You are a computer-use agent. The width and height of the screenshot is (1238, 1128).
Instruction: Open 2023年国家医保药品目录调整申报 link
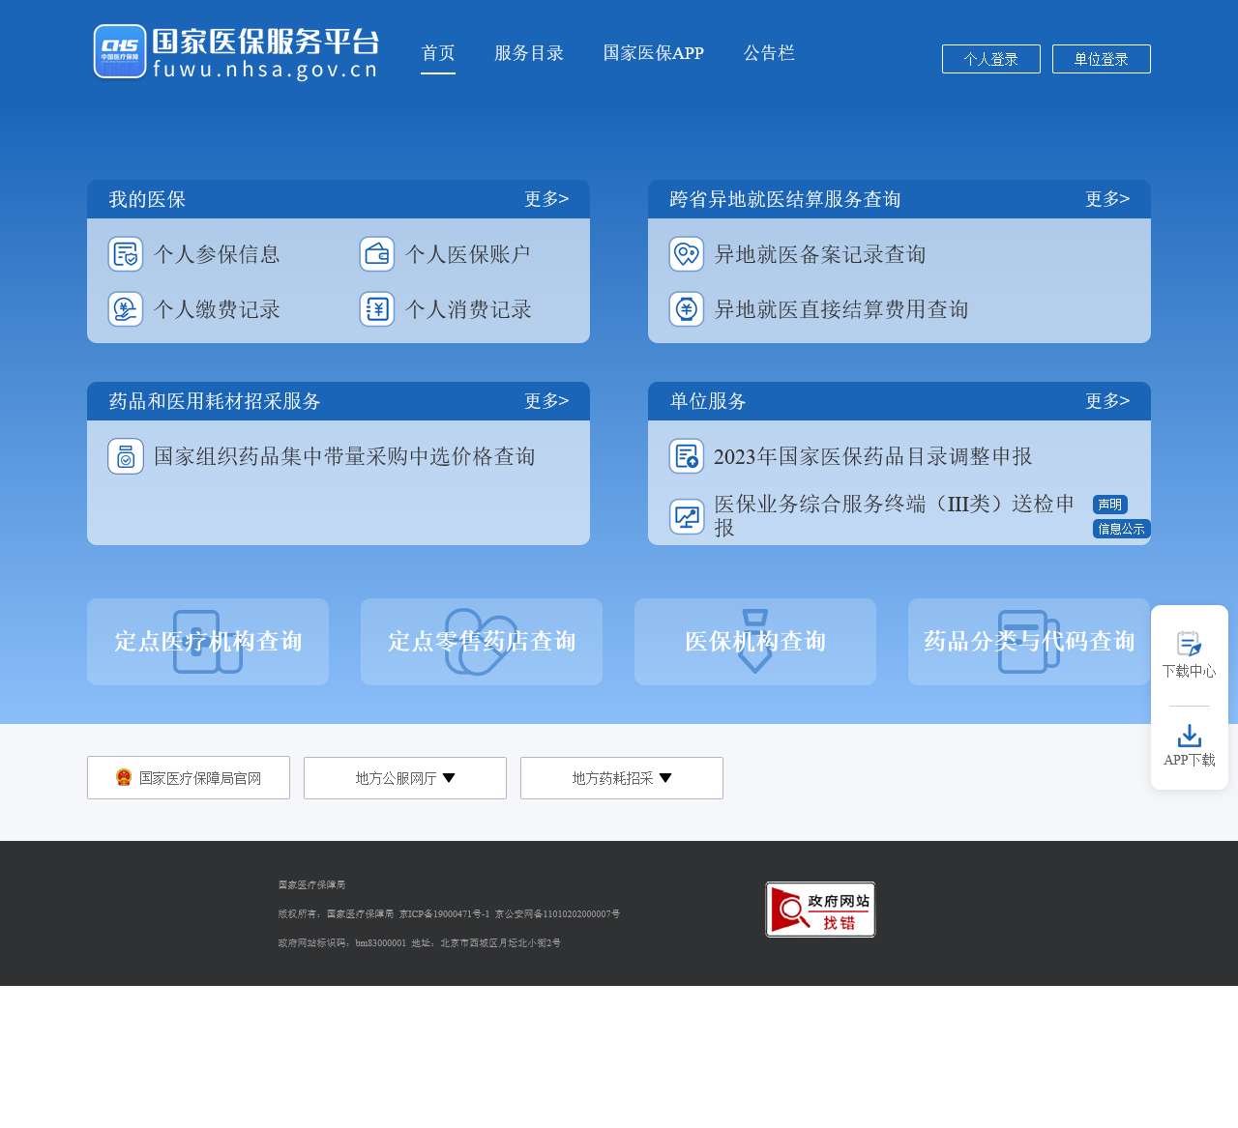coord(872,456)
